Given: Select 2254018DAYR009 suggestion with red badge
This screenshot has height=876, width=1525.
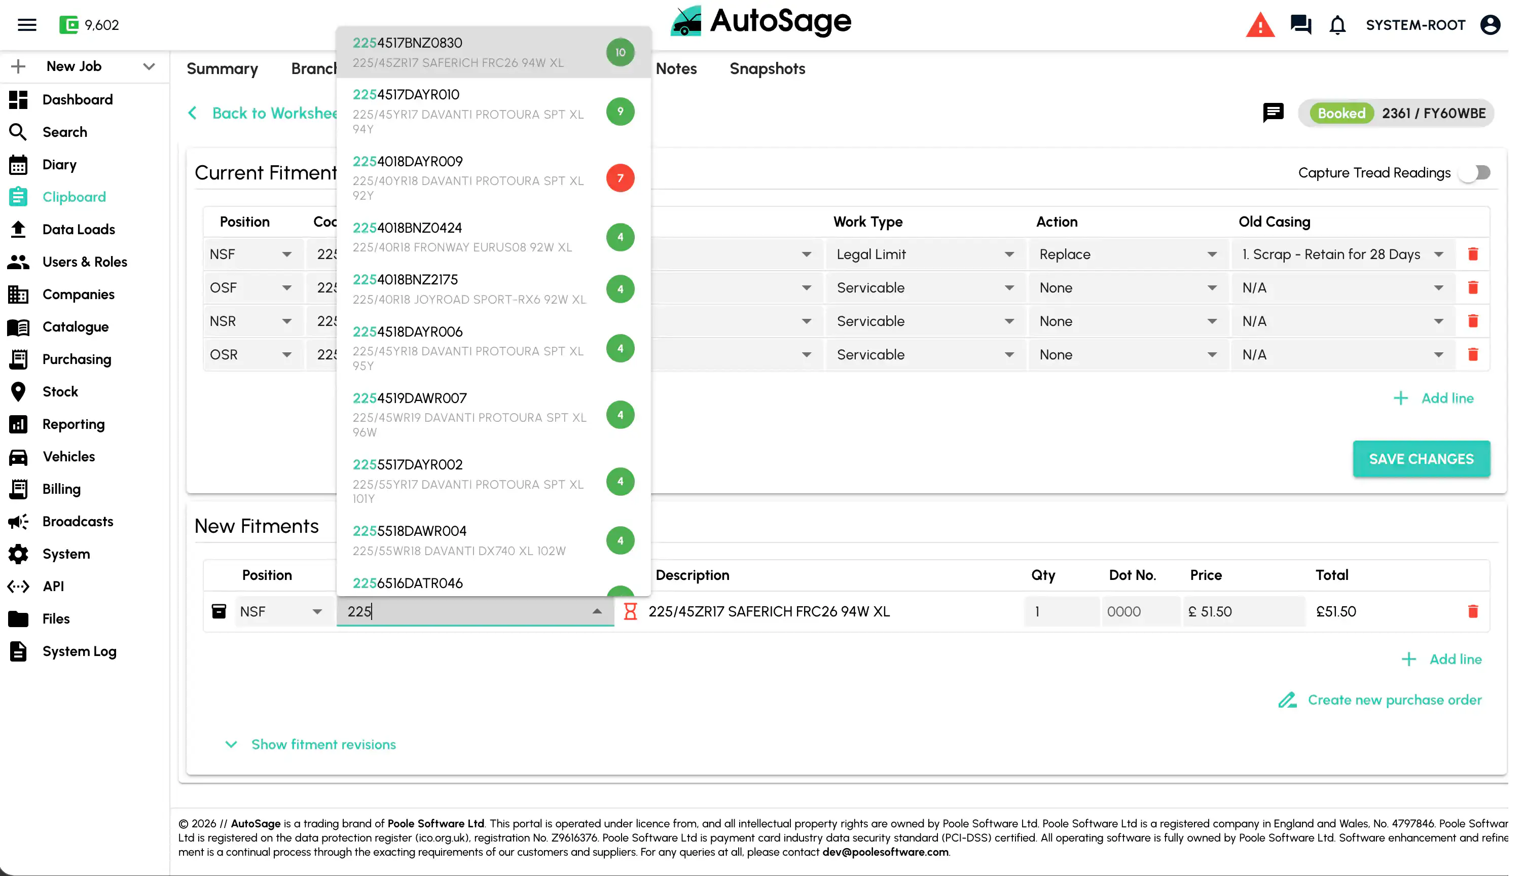Looking at the screenshot, I should [x=493, y=178].
